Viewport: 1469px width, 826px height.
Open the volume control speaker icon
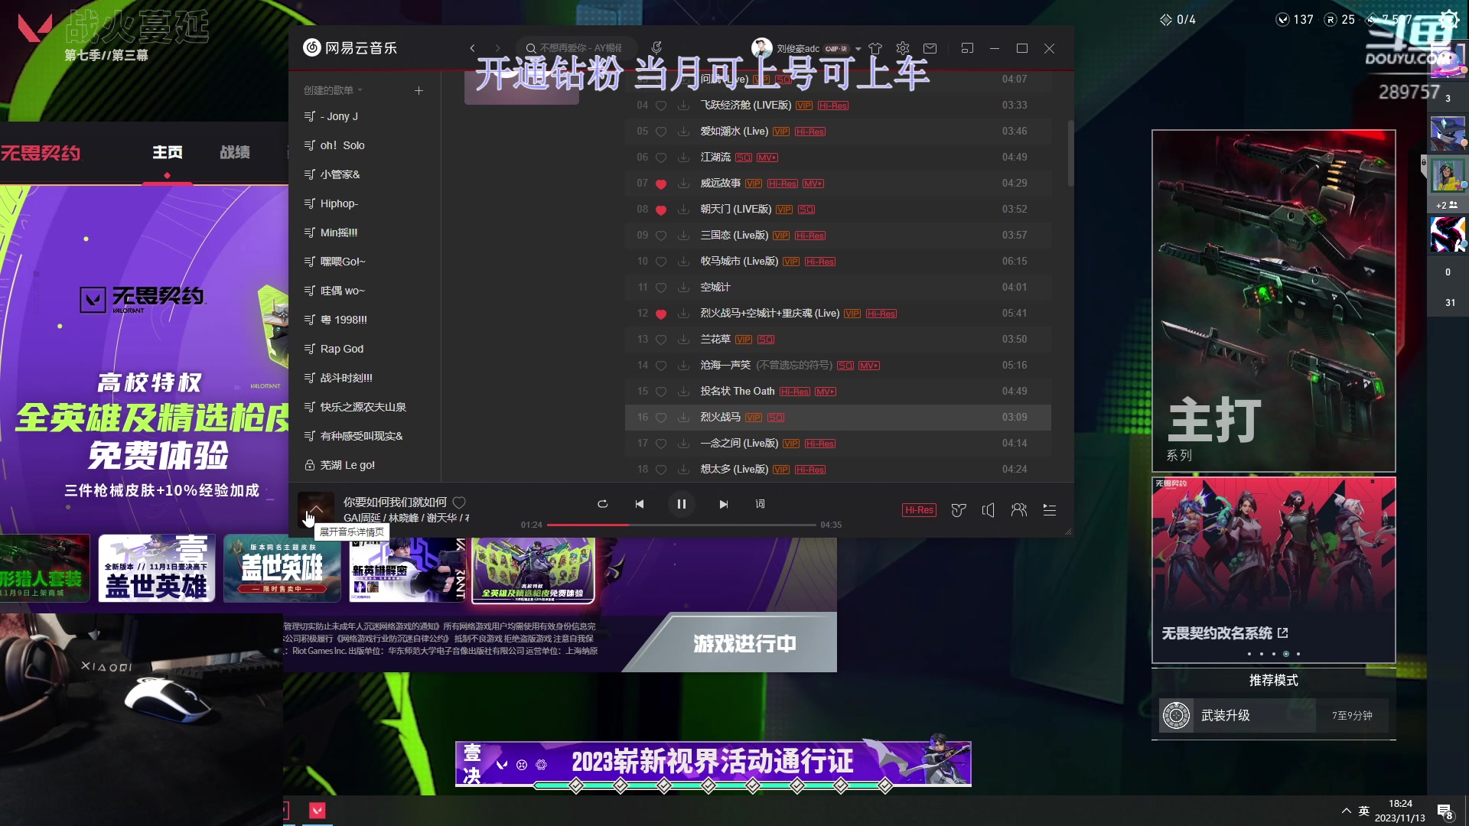988,510
